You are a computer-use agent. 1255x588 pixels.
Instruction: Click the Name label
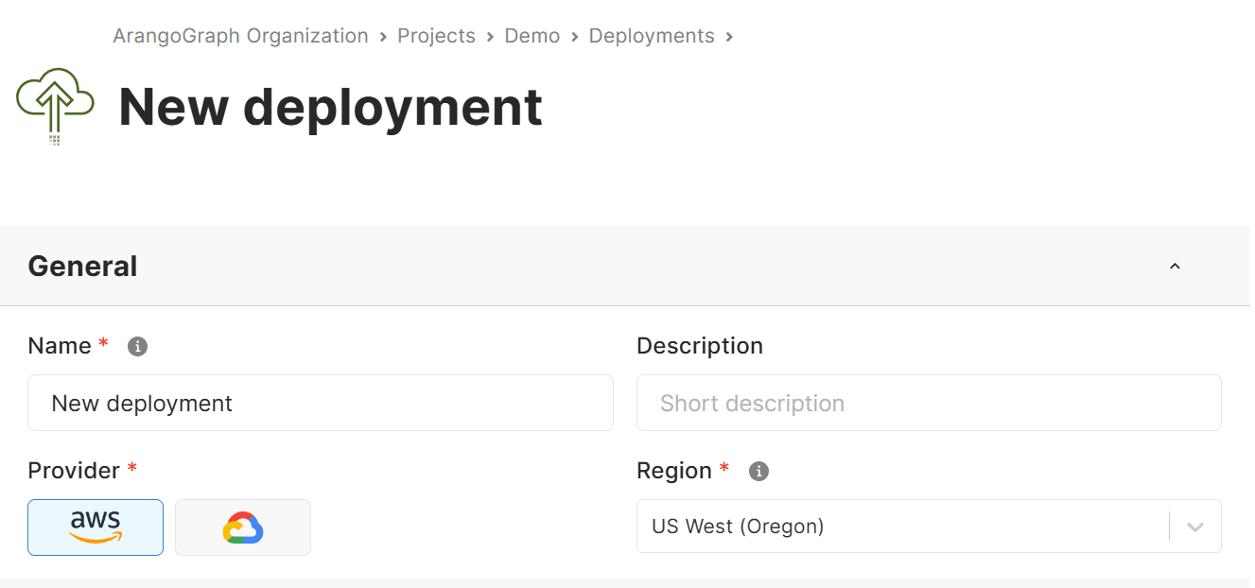pos(60,346)
